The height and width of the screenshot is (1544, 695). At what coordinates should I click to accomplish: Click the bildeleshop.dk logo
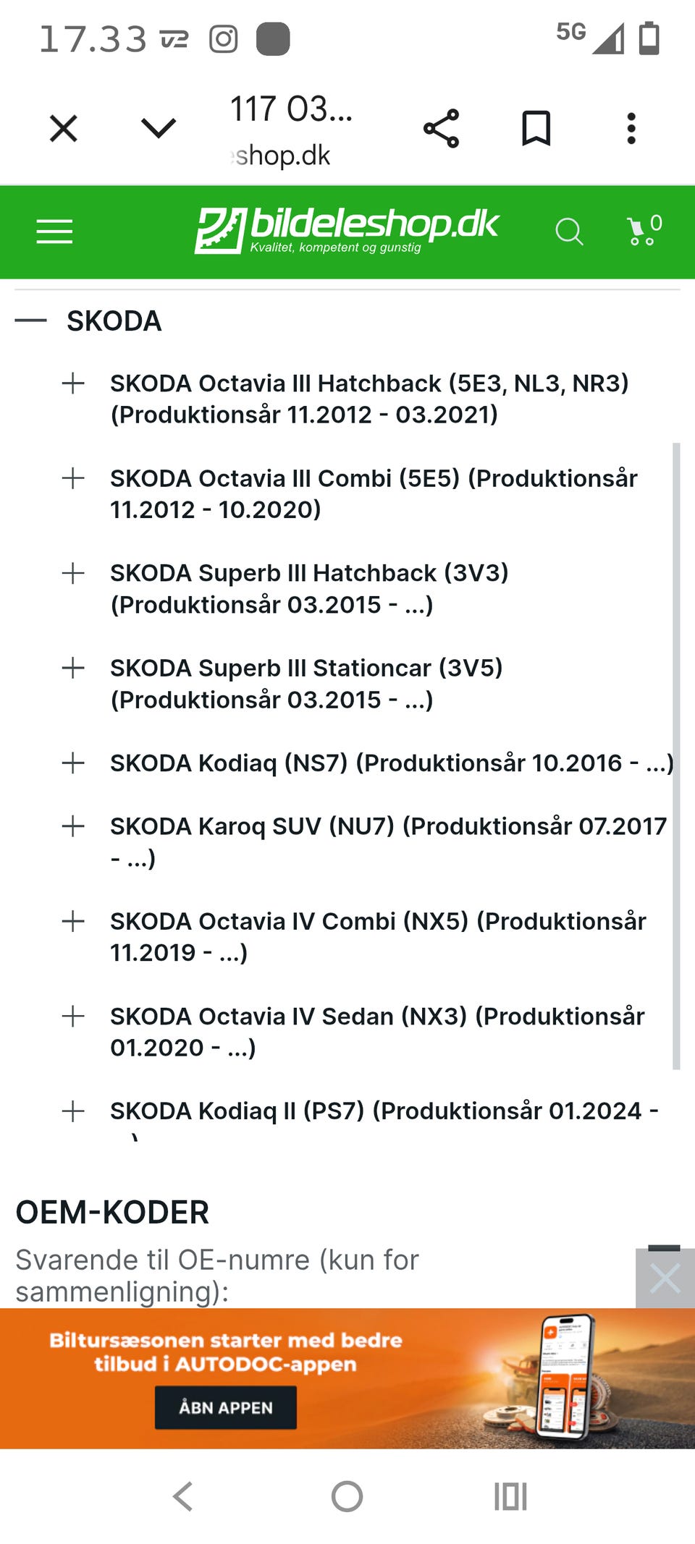tap(347, 230)
